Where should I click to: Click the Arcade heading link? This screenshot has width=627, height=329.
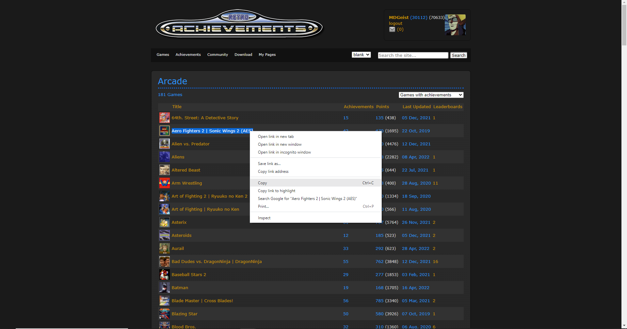click(172, 81)
